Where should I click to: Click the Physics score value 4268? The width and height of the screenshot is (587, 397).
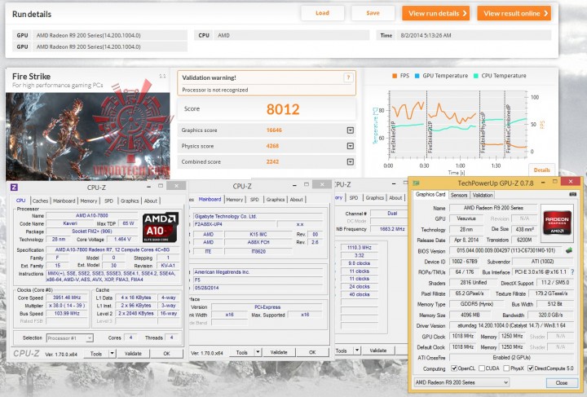click(272, 146)
